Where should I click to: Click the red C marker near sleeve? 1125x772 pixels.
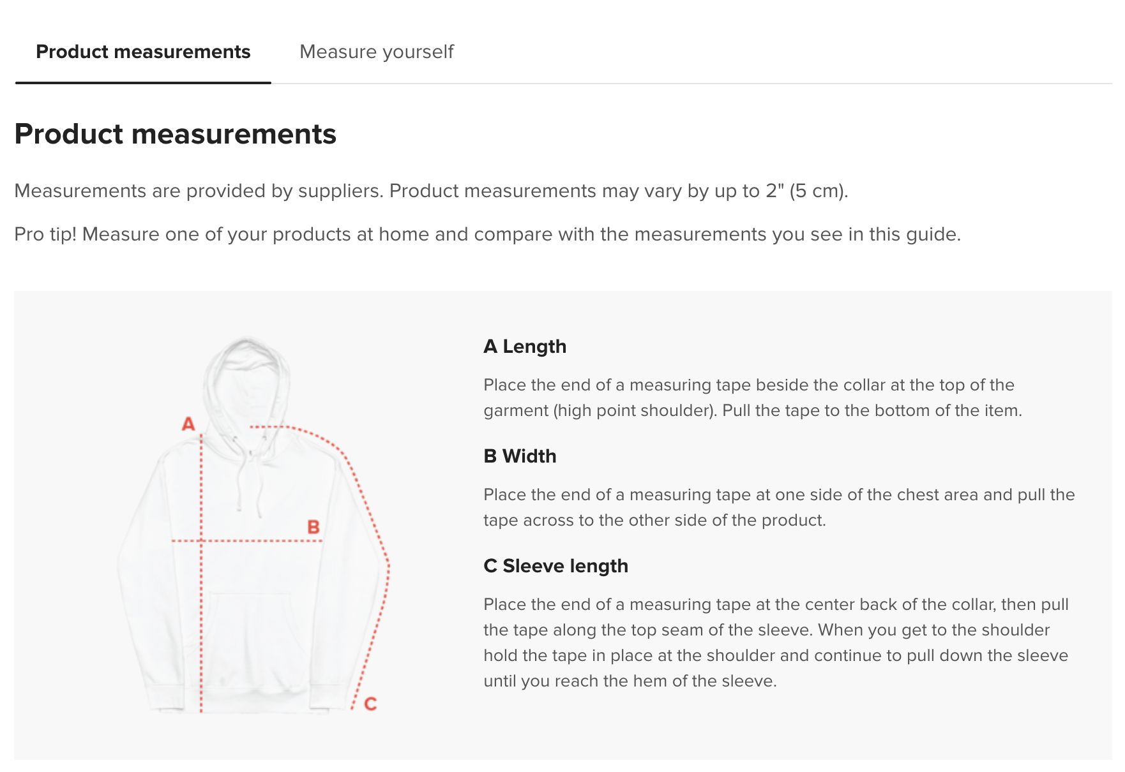click(x=370, y=704)
